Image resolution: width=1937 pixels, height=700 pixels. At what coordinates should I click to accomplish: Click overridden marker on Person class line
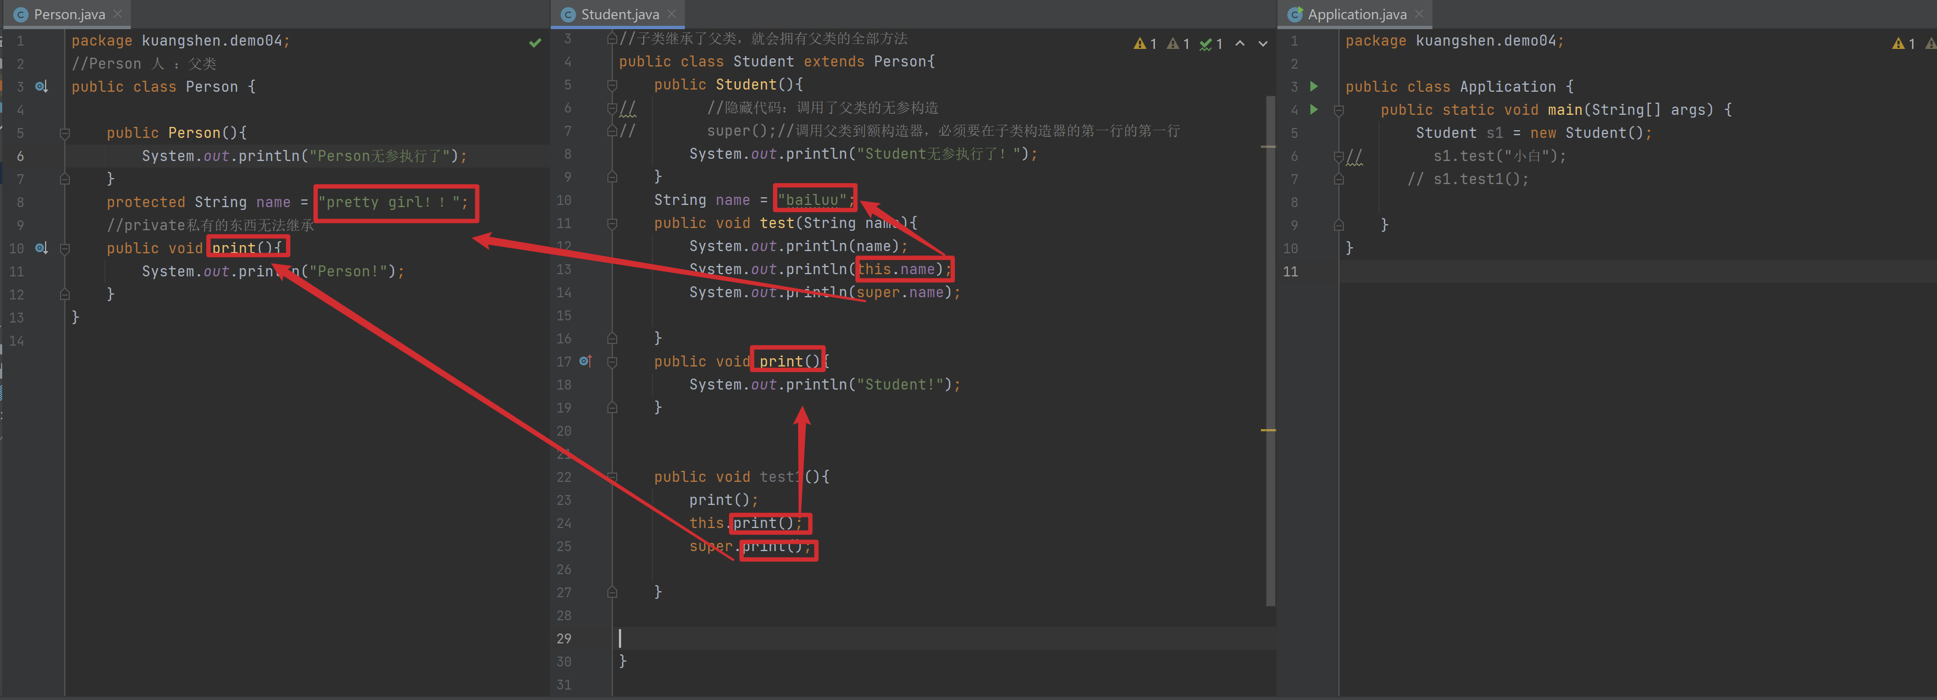[41, 86]
